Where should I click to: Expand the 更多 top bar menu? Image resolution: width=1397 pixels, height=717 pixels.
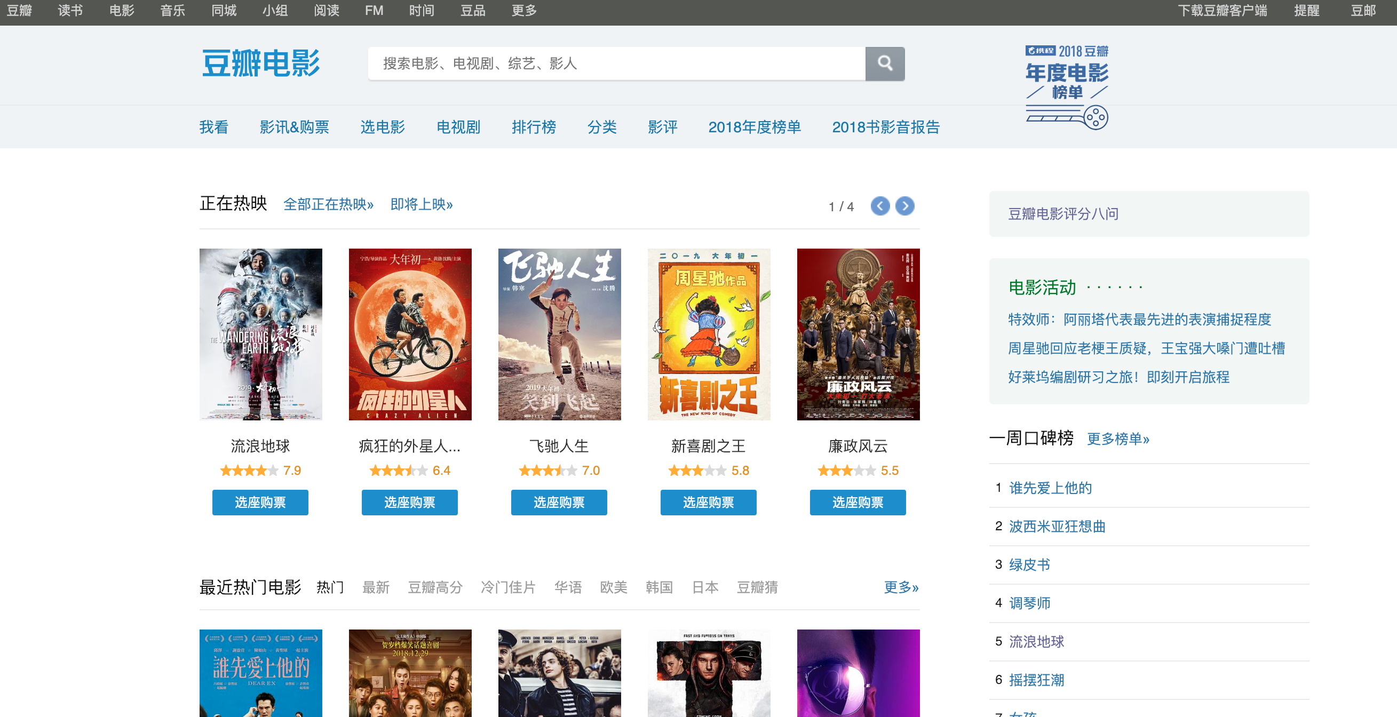[524, 10]
